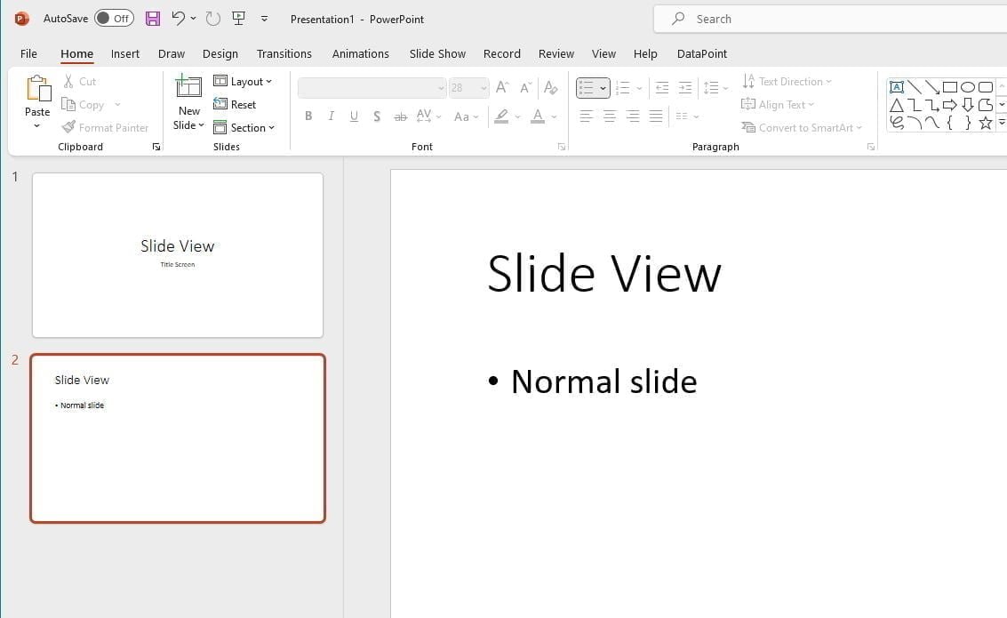The width and height of the screenshot is (1007, 618).
Task: Click the Format Painter button
Action: tap(106, 128)
